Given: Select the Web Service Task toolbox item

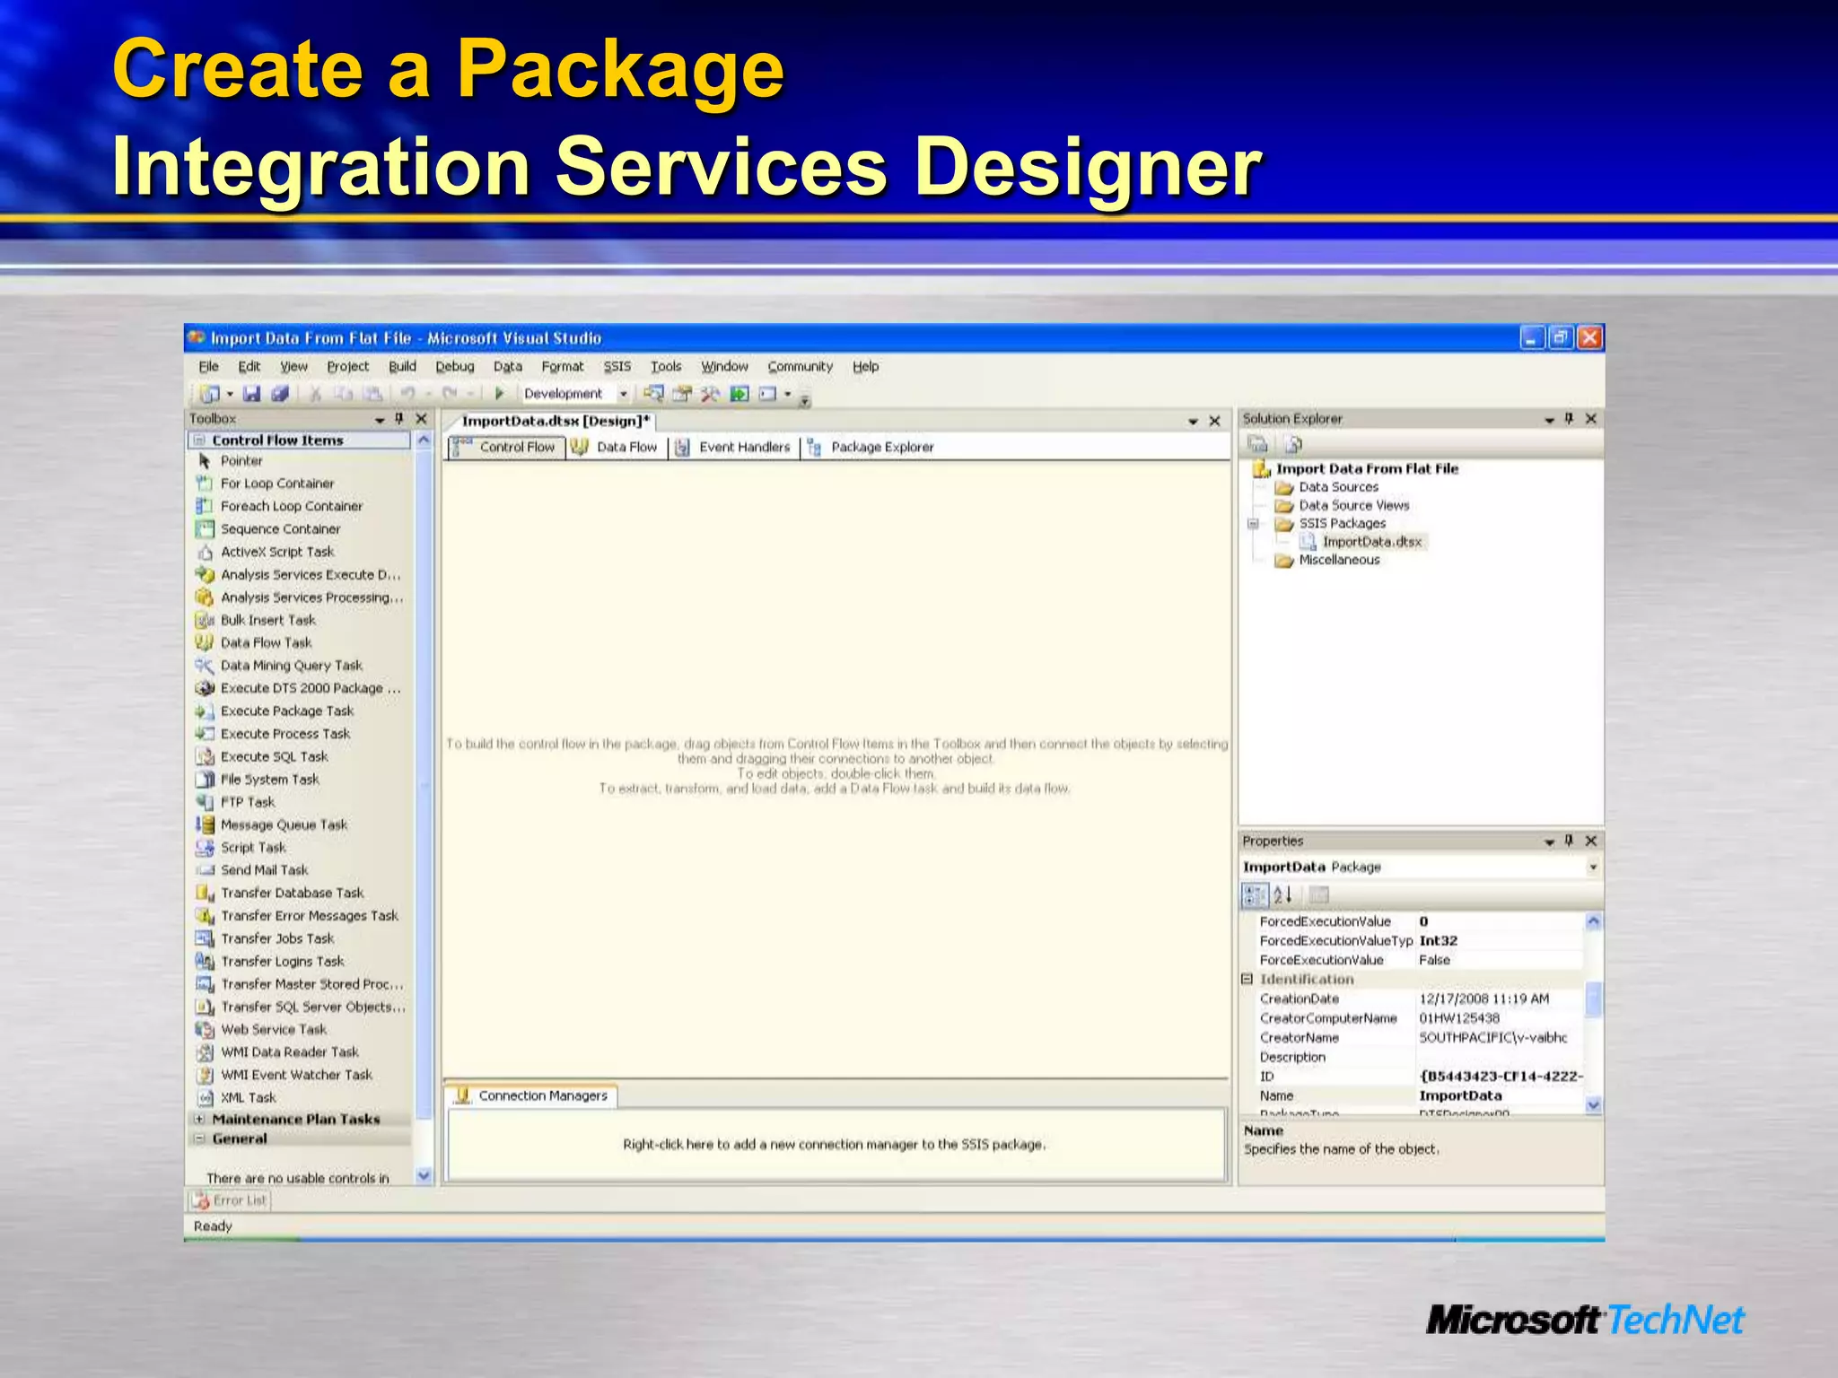Looking at the screenshot, I should pos(274,1030).
